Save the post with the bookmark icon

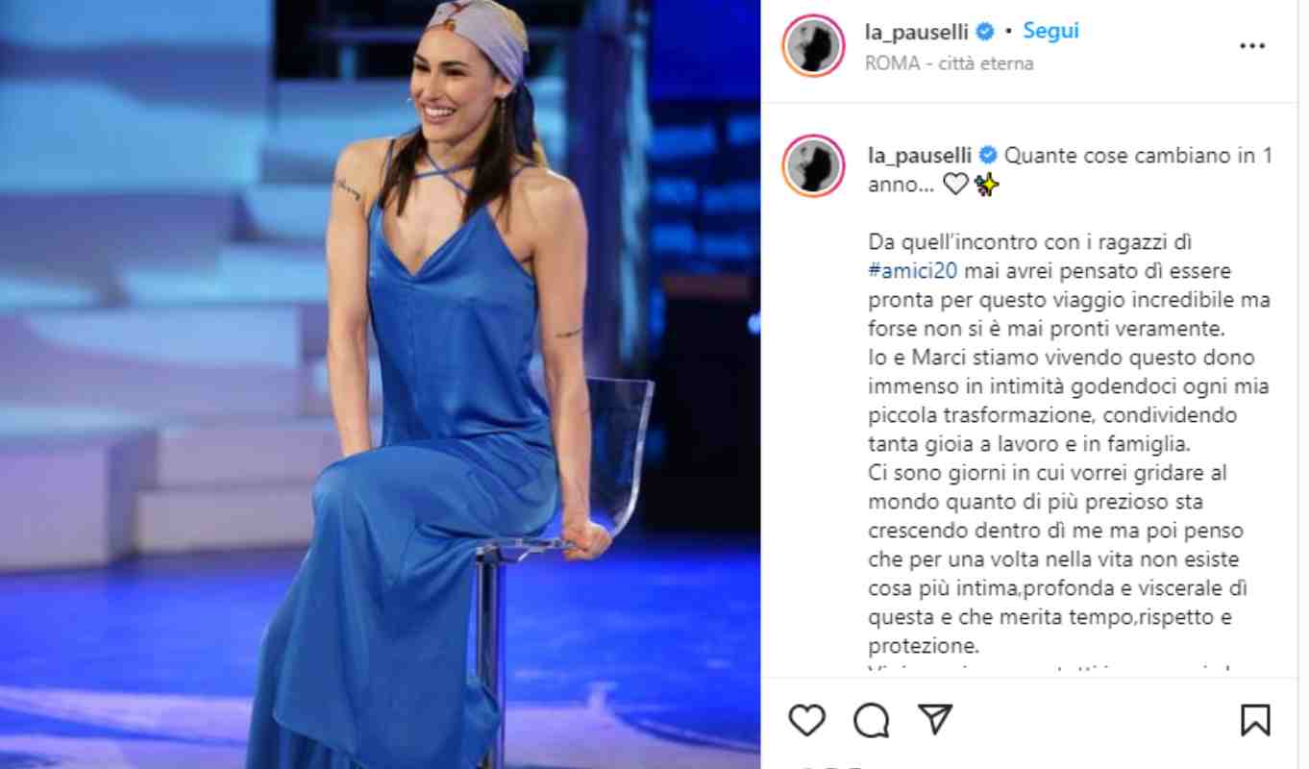click(x=1255, y=719)
